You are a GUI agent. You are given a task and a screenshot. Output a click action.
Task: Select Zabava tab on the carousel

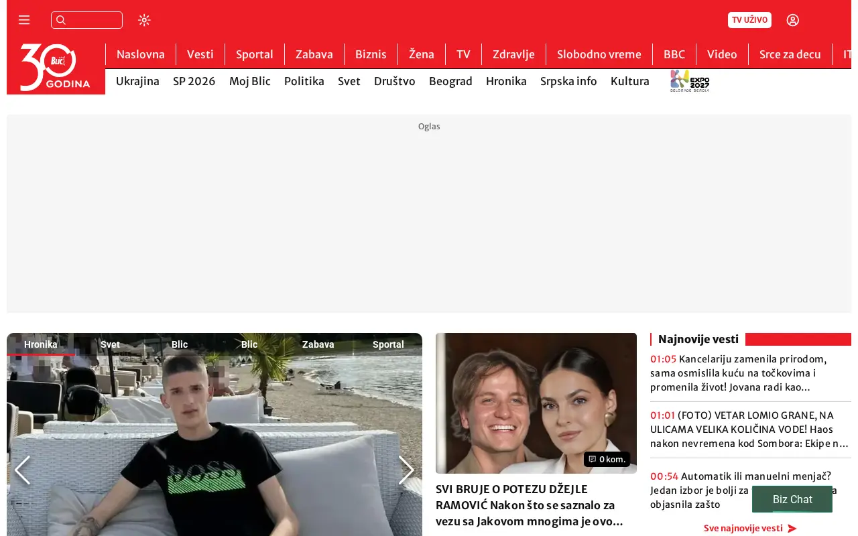318,344
